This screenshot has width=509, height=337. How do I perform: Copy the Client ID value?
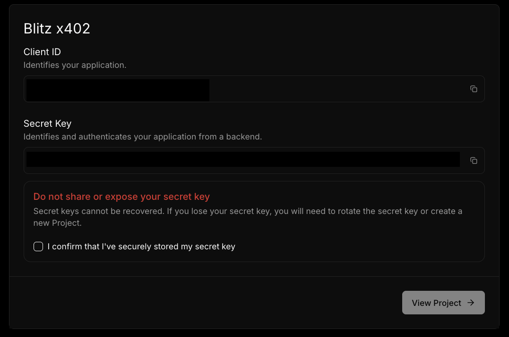[474, 89]
